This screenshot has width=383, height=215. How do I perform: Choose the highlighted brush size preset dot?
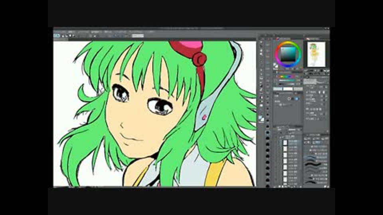[x=267, y=133]
